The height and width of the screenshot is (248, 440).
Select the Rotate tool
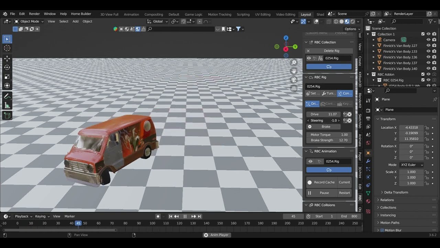click(x=7, y=68)
